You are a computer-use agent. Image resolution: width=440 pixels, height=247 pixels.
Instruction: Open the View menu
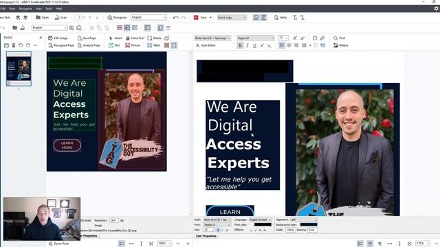(12, 9)
